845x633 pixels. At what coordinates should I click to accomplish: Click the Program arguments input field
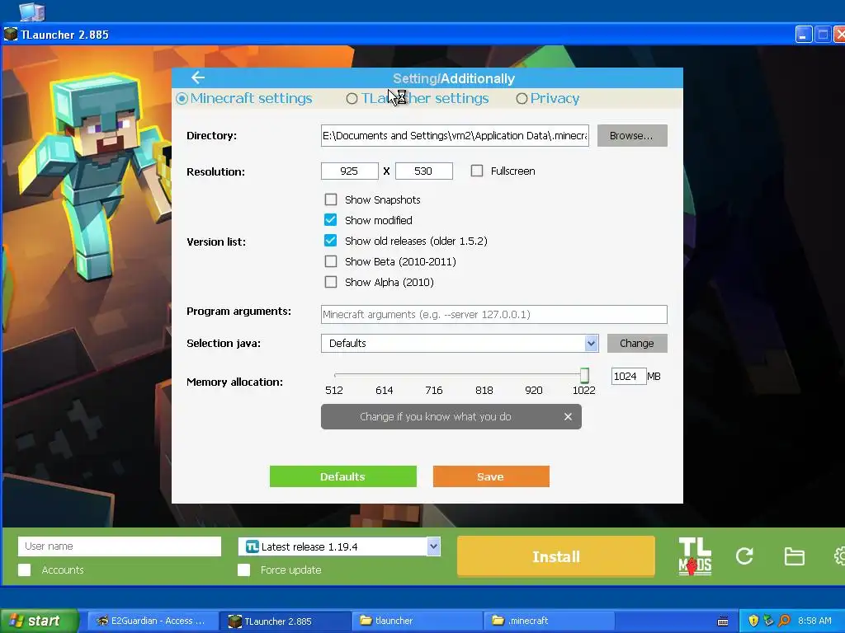coord(493,314)
